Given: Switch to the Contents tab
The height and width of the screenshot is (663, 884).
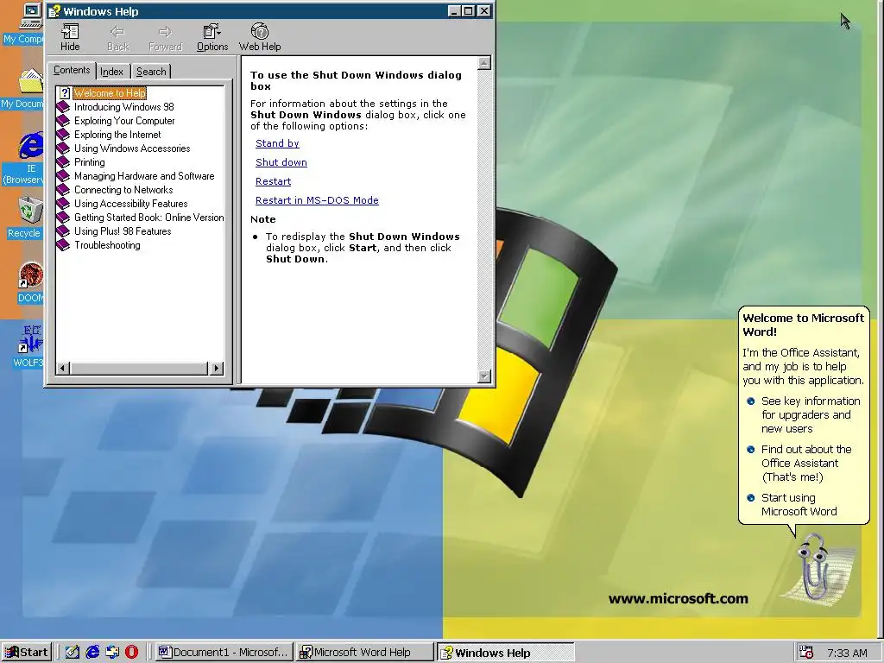Looking at the screenshot, I should tap(72, 71).
